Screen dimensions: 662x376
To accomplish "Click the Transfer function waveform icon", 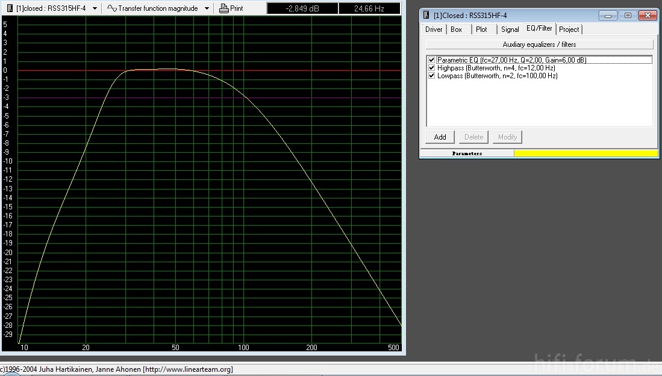I will (x=111, y=8).
